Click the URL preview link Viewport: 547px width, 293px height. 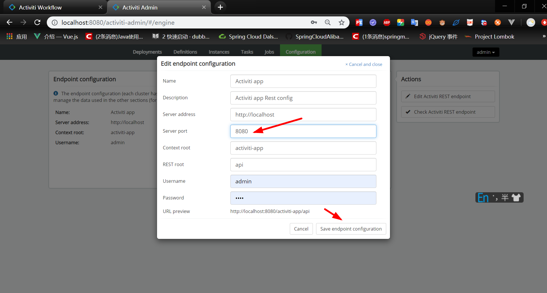pos(270,211)
